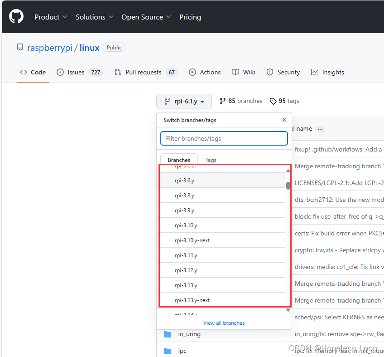Click the branch list scrollbar thumb

tap(288, 186)
